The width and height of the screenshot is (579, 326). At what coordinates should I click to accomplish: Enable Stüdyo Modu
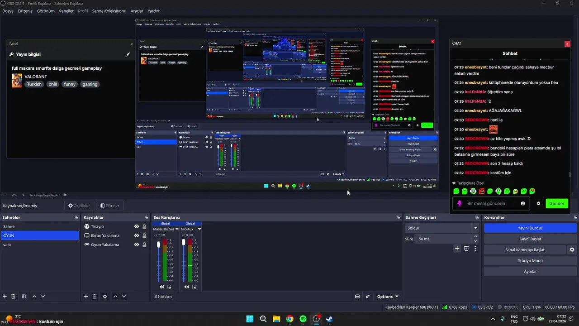(530, 260)
